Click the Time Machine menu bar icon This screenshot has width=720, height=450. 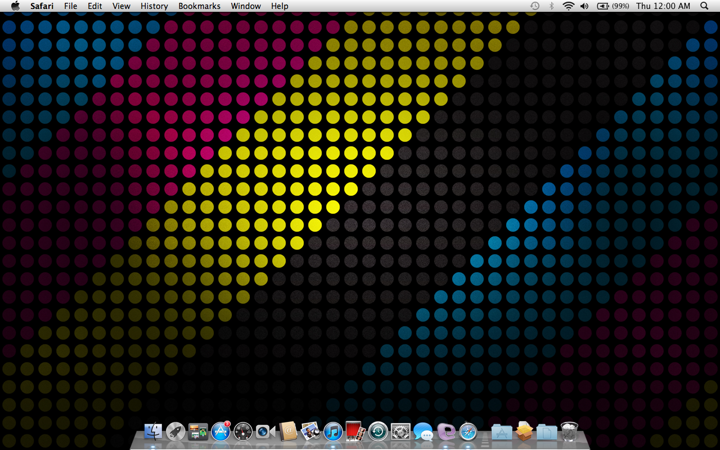point(535,6)
